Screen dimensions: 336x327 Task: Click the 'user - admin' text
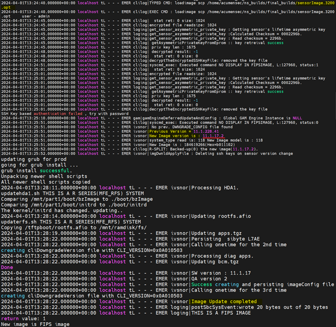[36, 16]
